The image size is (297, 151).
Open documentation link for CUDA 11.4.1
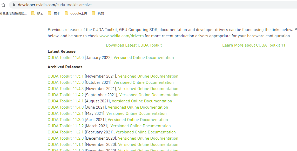[x=142, y=101]
